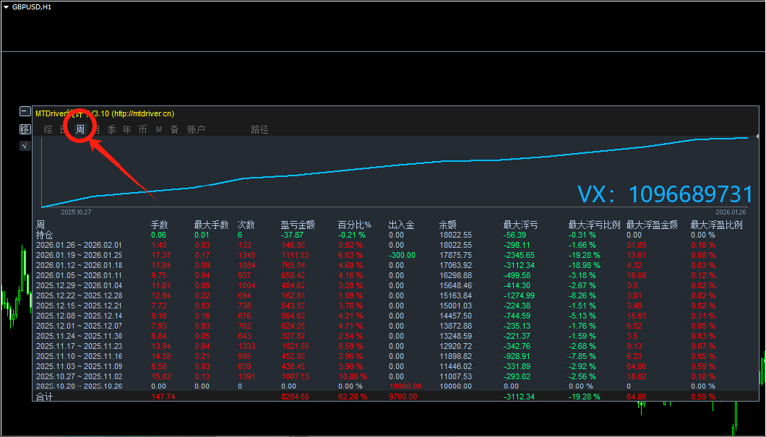Image resolution: width=766 pixels, height=437 pixels.
Task: Click the 持仓 open positions row
Action: [x=45, y=235]
